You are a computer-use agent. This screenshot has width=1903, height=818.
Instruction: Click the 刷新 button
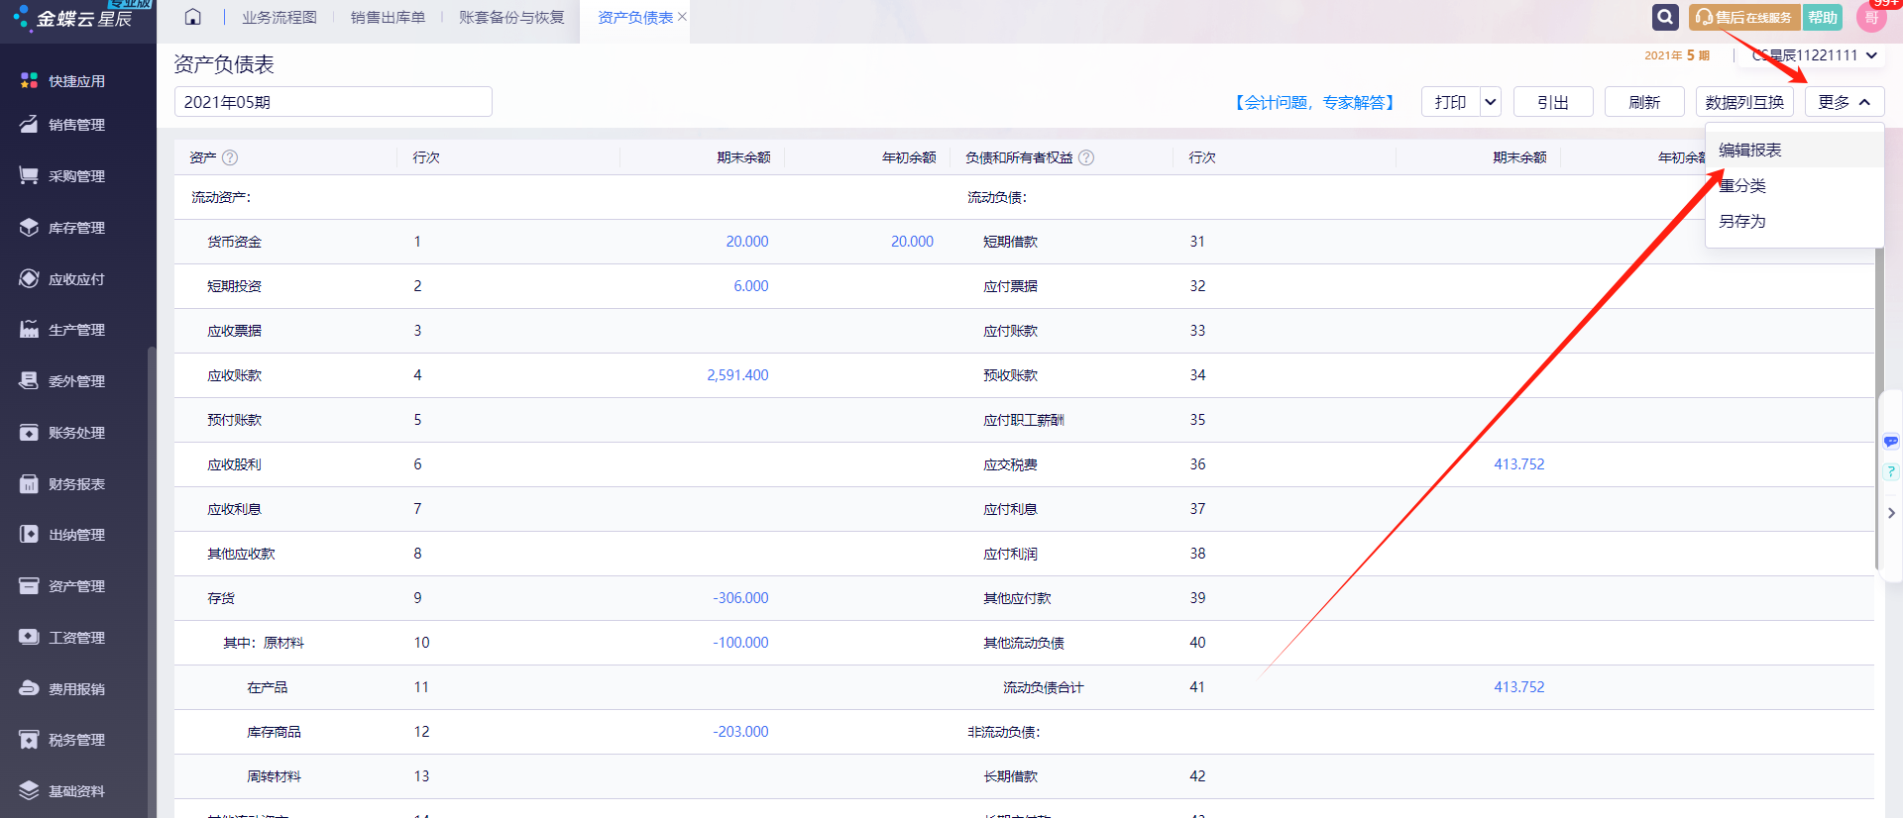coord(1643,102)
